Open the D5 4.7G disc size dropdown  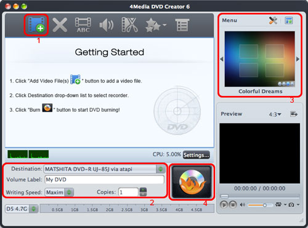coord(22,209)
